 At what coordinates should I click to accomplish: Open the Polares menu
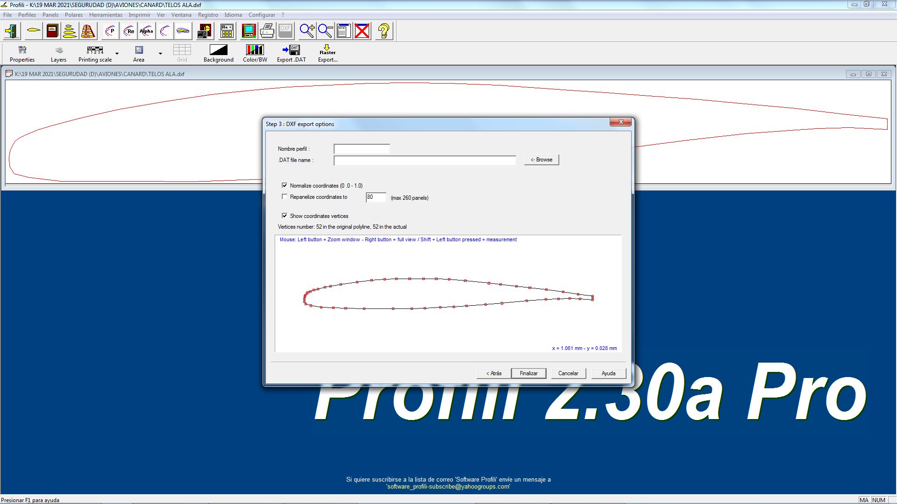[73, 15]
